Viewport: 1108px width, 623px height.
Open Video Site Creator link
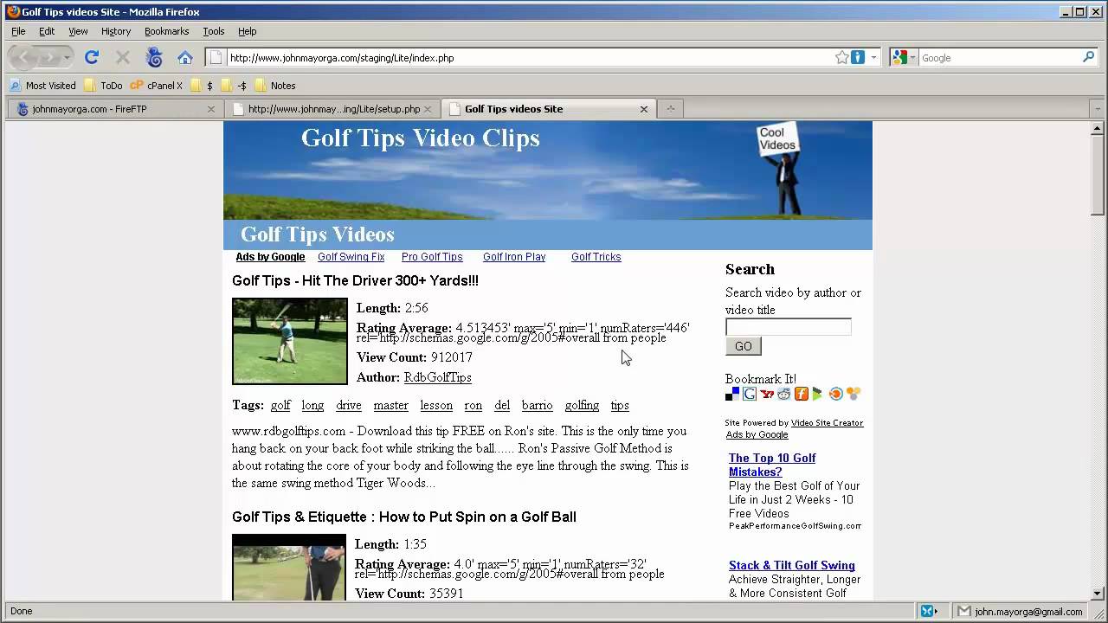coord(827,423)
